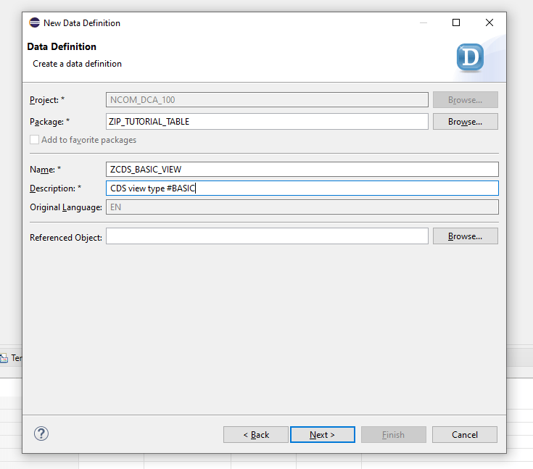This screenshot has height=469, width=533.
Task: Click the empty Referenced Object field
Action: 267,236
